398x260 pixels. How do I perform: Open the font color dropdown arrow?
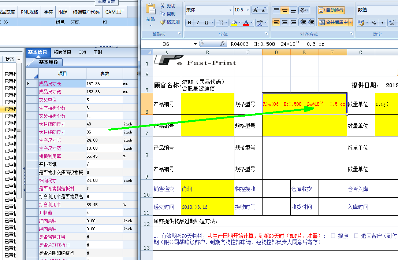pos(252,23)
